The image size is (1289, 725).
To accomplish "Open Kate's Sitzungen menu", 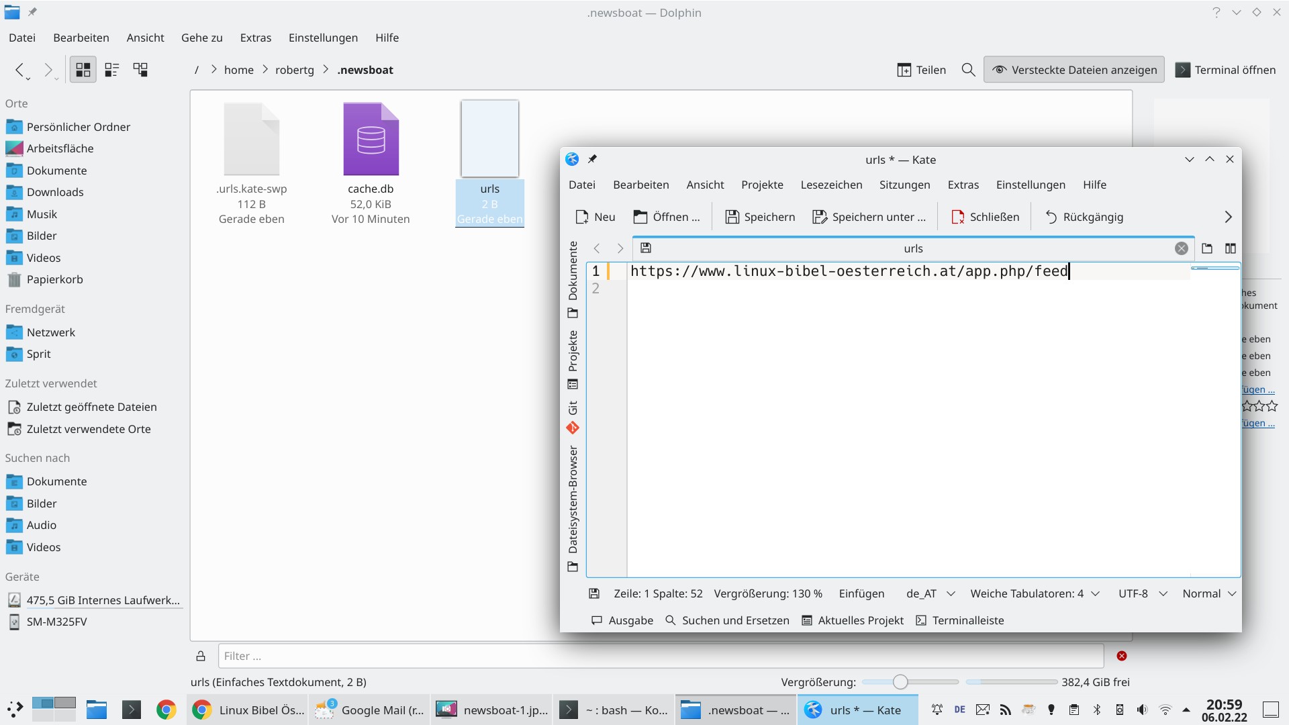I will [x=904, y=185].
